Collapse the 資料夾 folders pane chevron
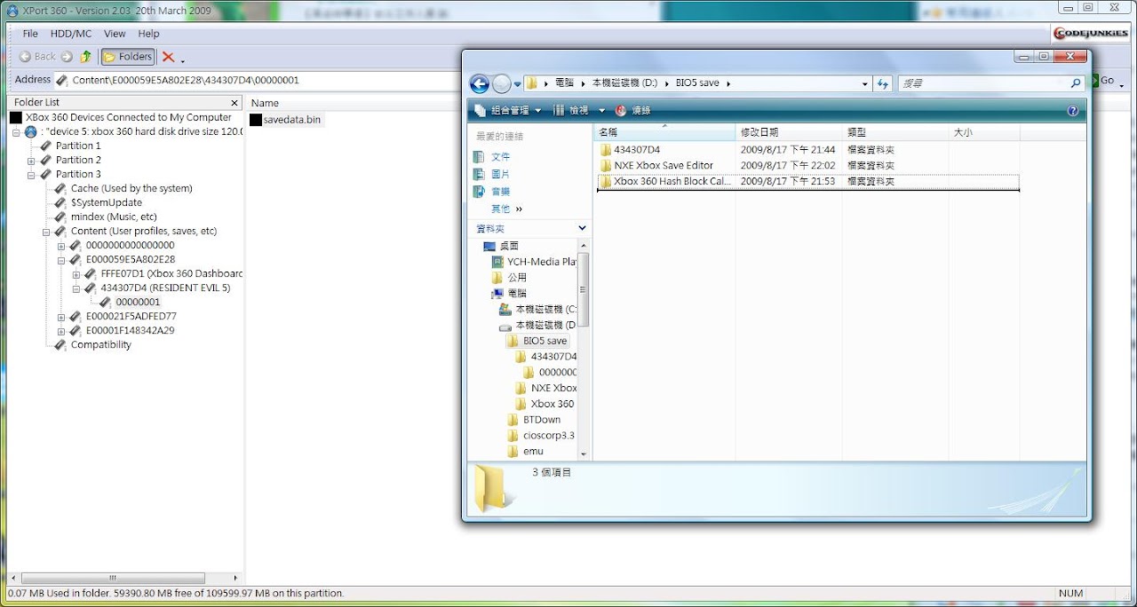 pyautogui.click(x=582, y=229)
